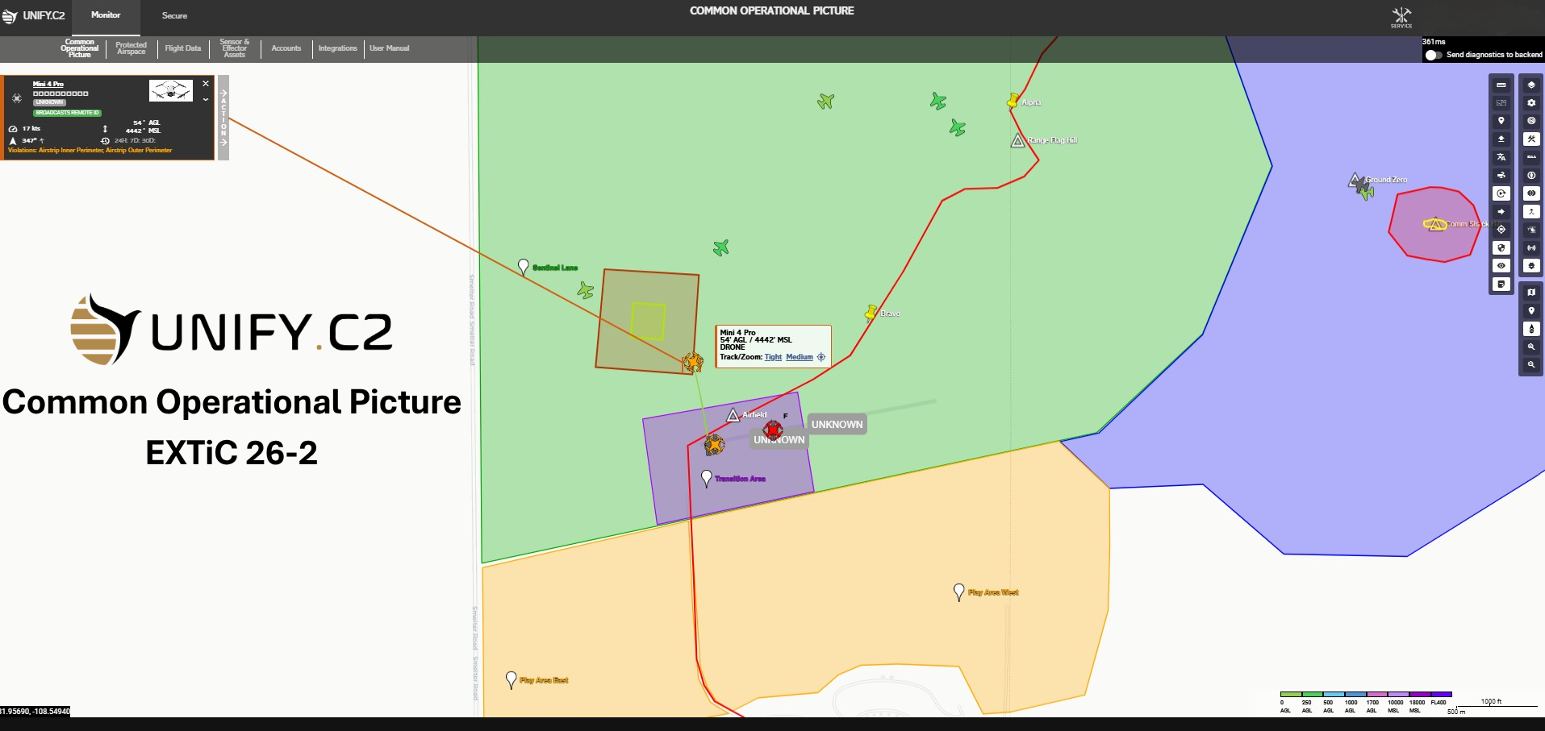Select the Play Area East map pin
1545x731 pixels.
tap(511, 680)
